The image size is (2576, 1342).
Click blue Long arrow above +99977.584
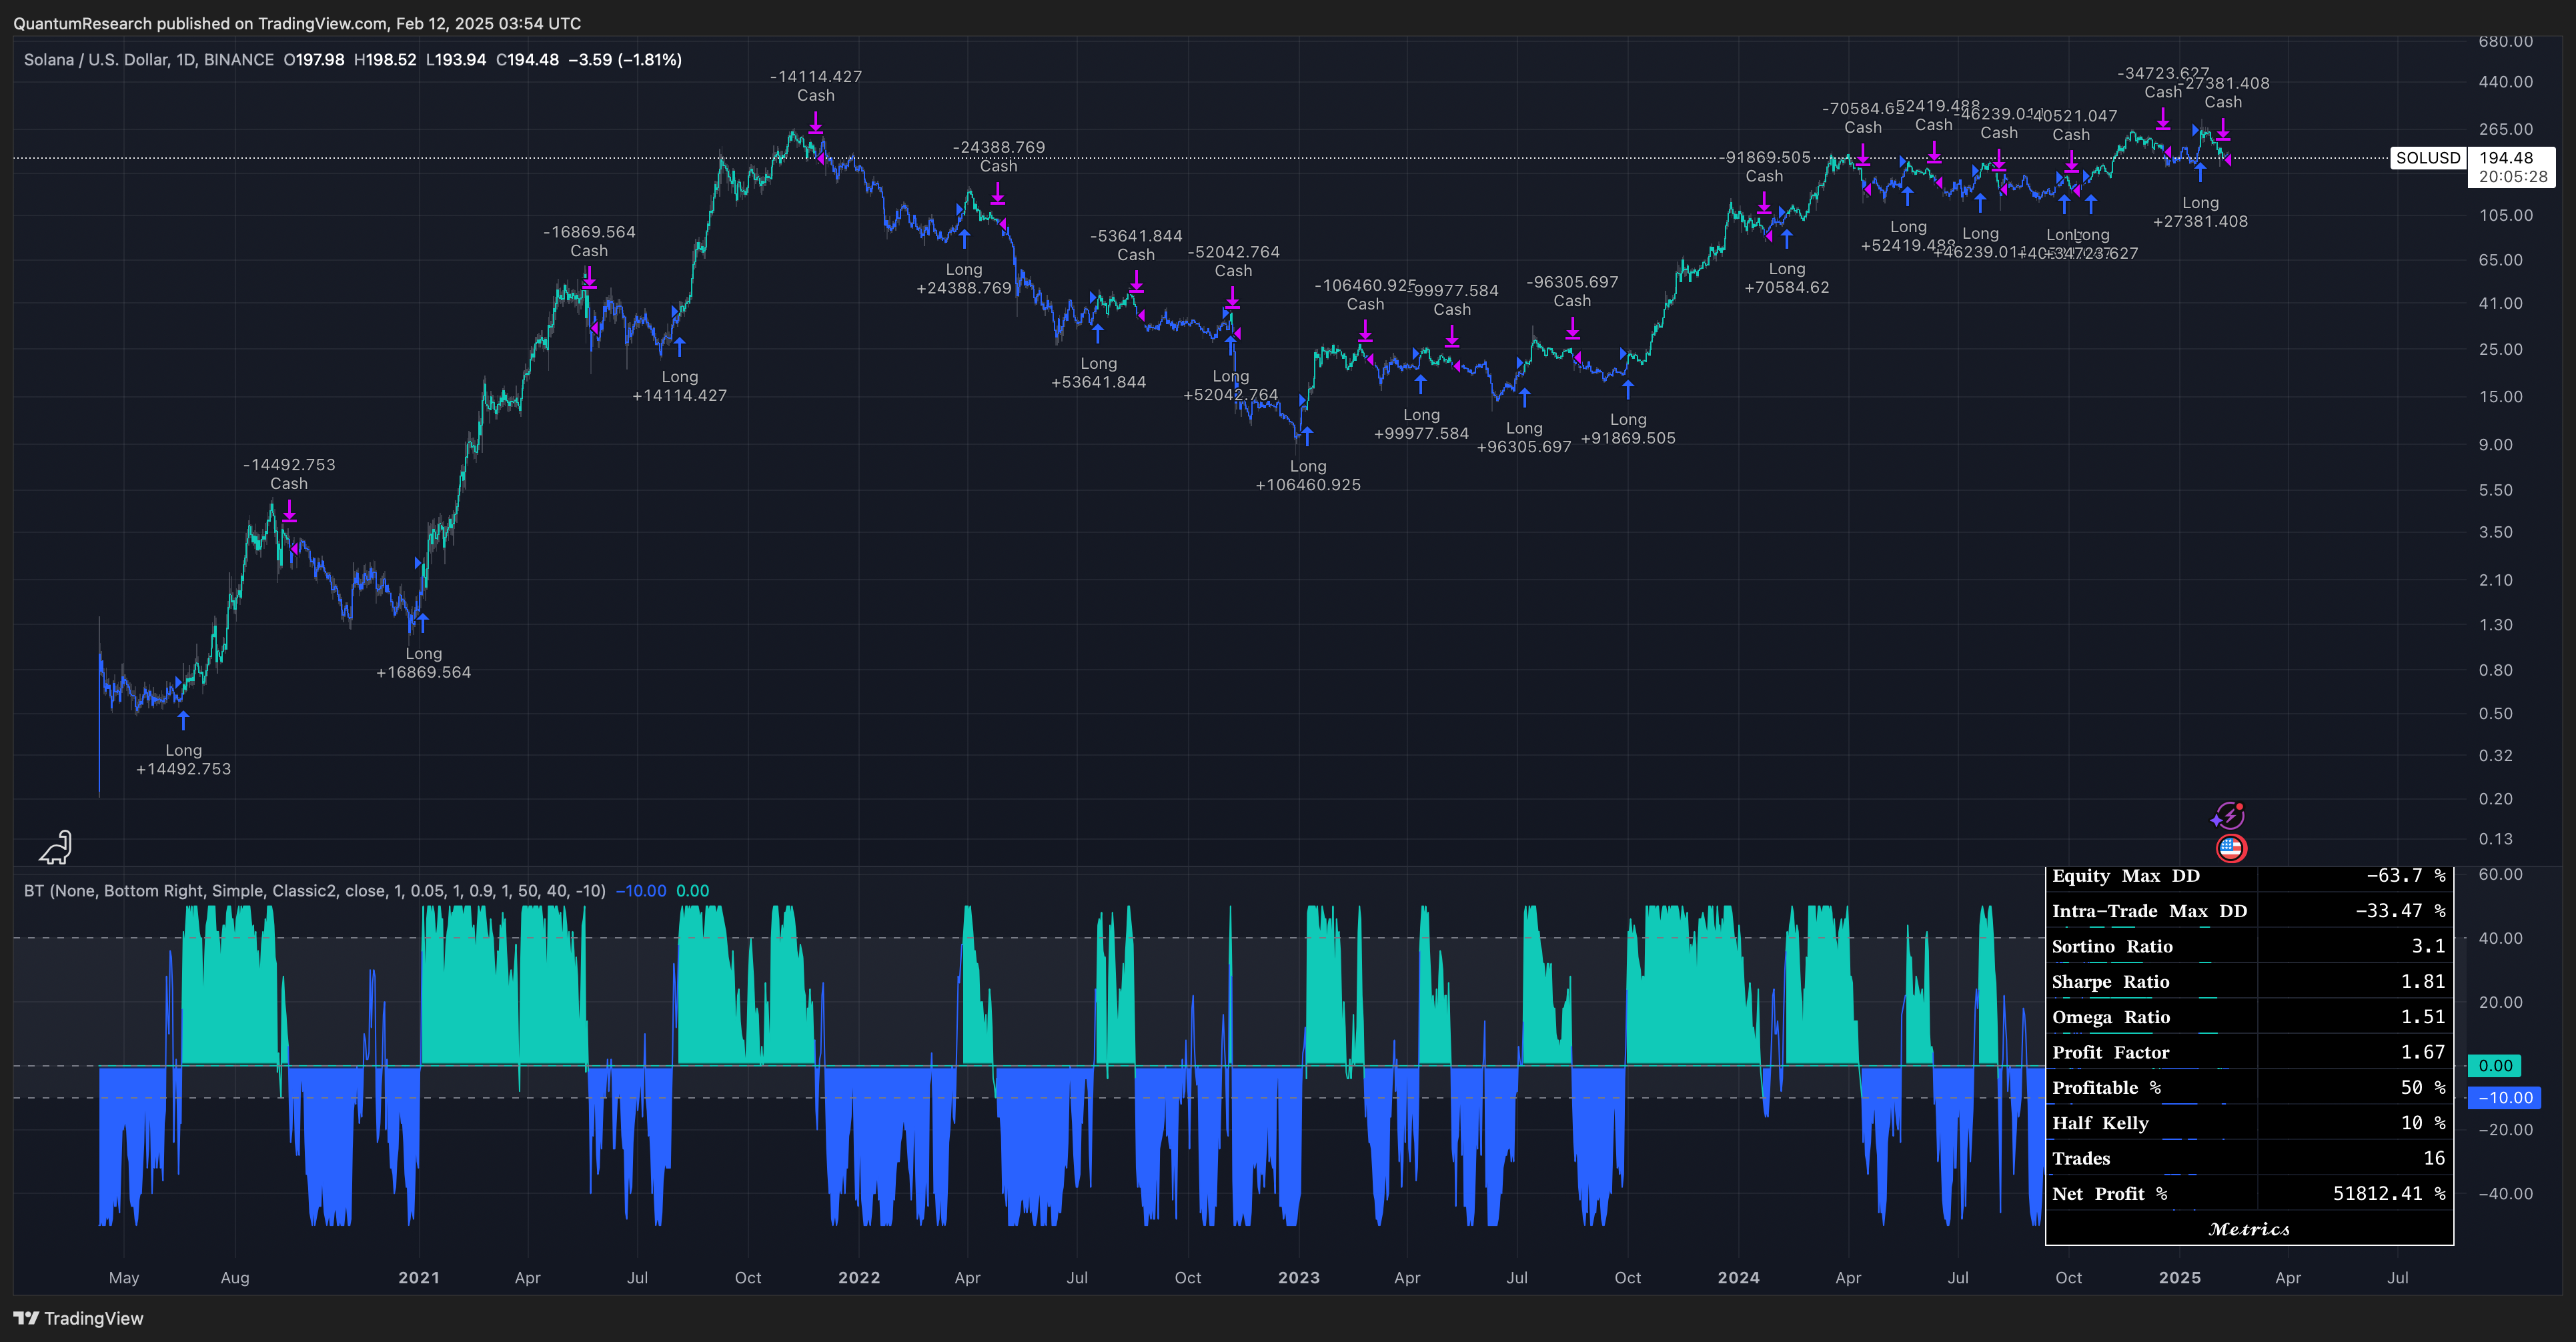tap(1421, 384)
